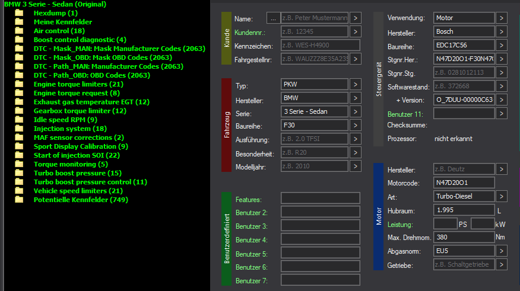The image size is (520, 291).
Task: Click the Kennzeichen input field
Action: [320, 46]
